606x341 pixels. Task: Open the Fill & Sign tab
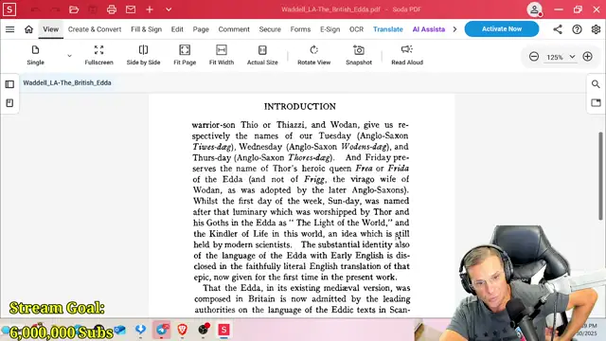click(x=147, y=29)
